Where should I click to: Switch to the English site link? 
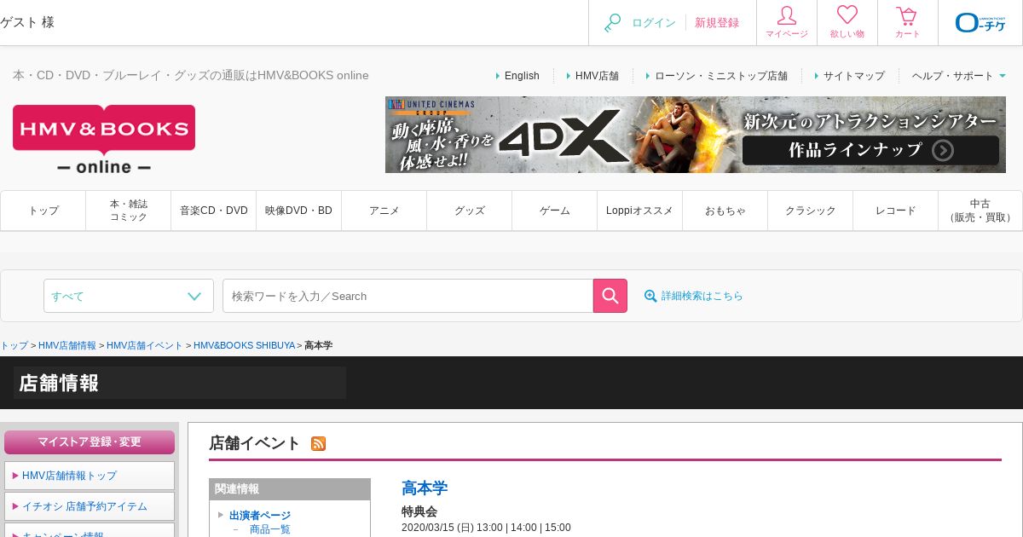522,76
